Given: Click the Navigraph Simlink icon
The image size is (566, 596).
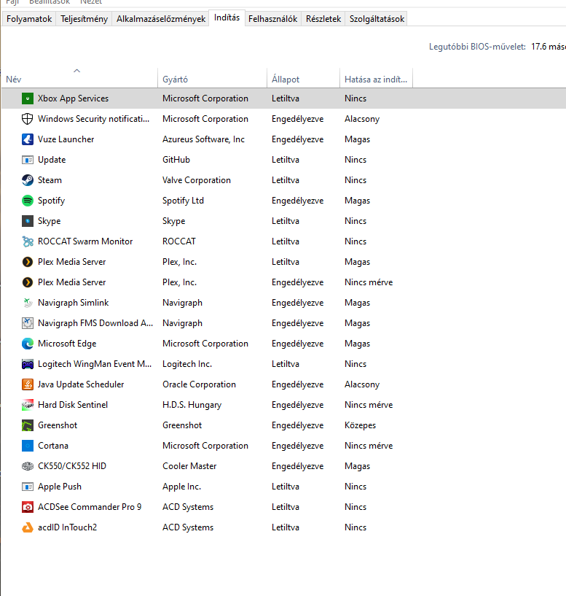Looking at the screenshot, I should click(28, 303).
